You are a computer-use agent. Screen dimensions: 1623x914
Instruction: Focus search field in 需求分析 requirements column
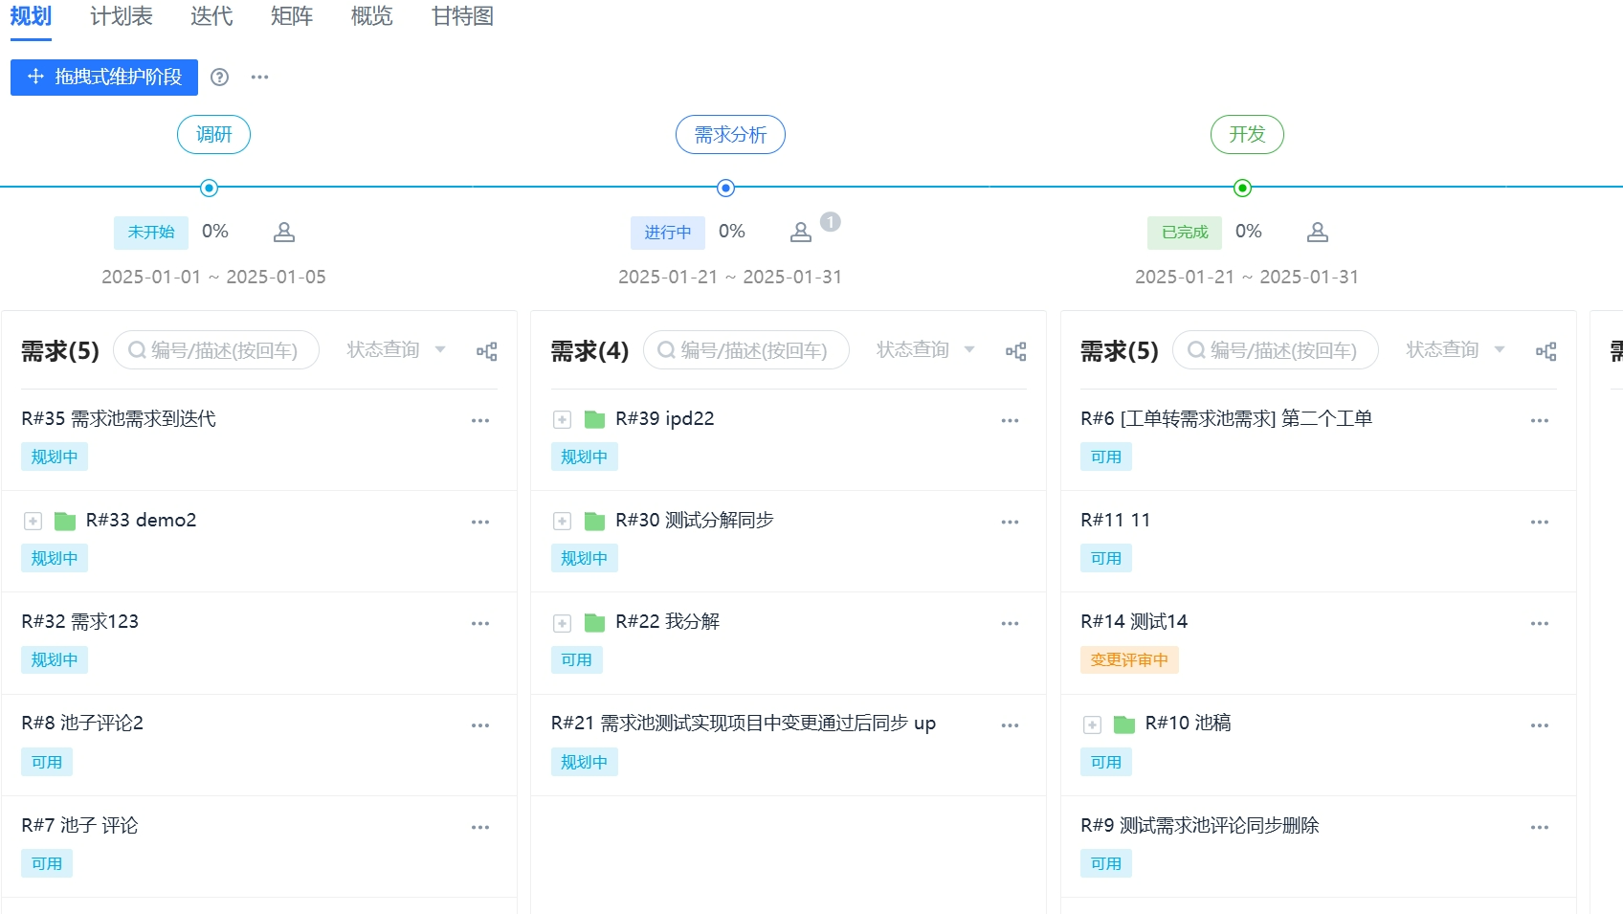tap(746, 350)
